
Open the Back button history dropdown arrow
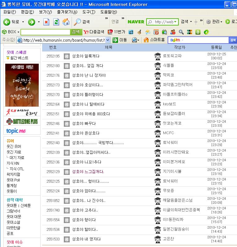(x=22, y=22)
